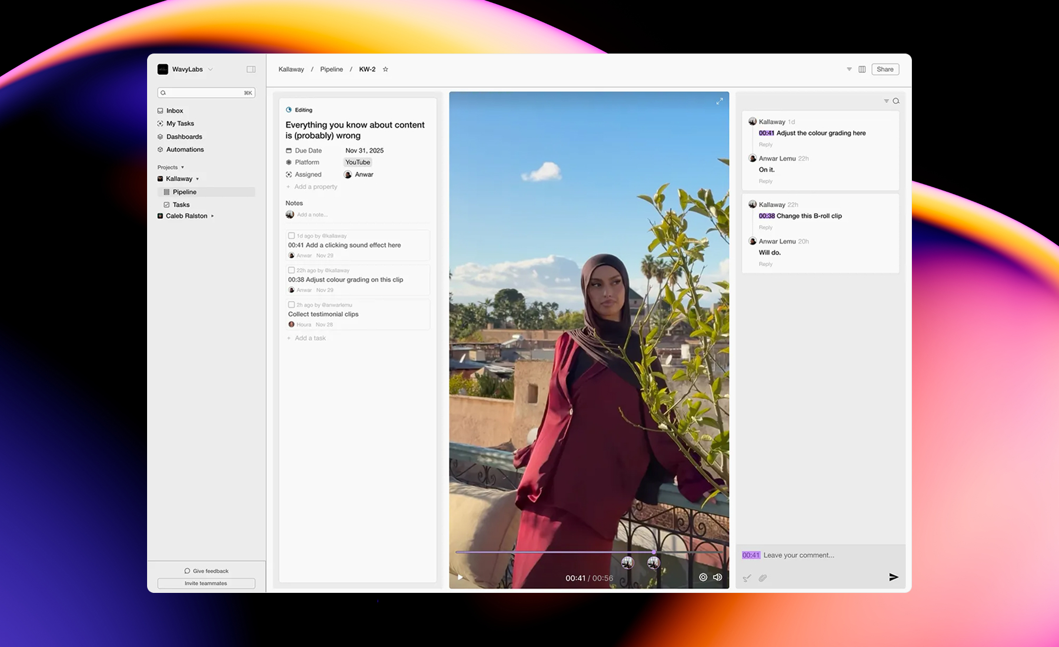Send the comment with arrow icon
1059x647 pixels.
click(893, 578)
